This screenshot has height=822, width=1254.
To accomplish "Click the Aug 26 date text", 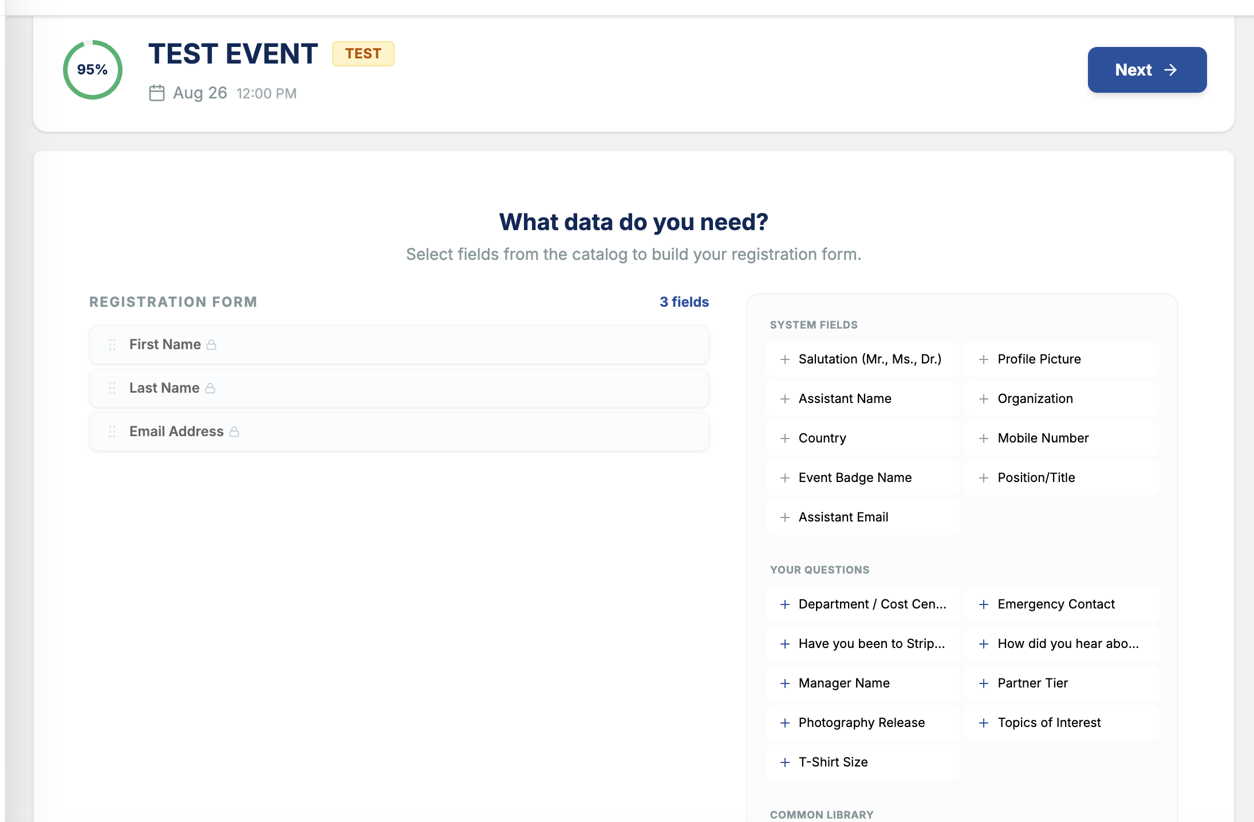I will pos(200,93).
